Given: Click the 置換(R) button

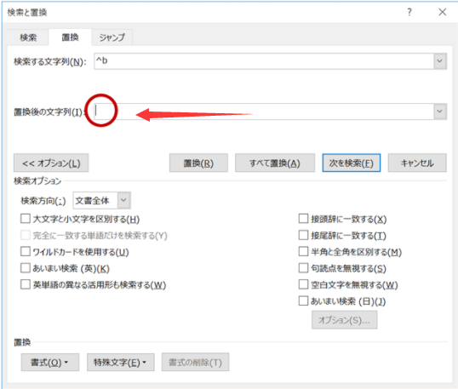Looking at the screenshot, I should (x=198, y=163).
